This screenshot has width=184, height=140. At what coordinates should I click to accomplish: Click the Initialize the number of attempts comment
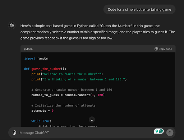(x=64, y=106)
